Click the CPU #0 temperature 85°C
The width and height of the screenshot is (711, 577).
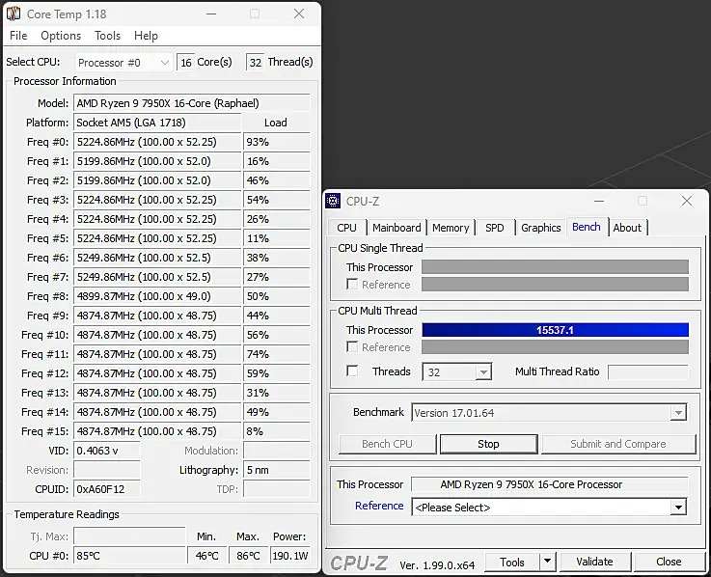[129, 555]
